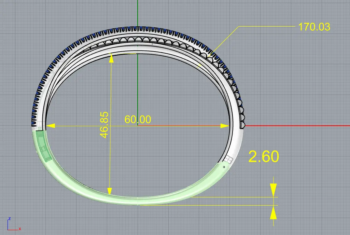Select the red X-axis line right of the bracelet
The image size is (350, 235).
[297, 125]
